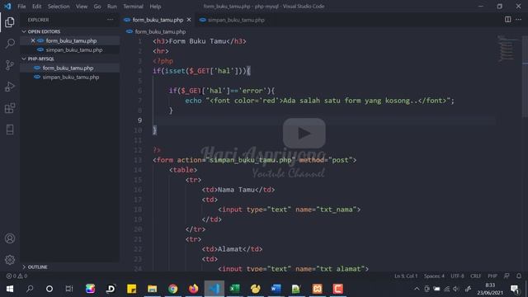528x297 pixels.
Task: Open the Terminal menu
Action: tap(133, 7)
